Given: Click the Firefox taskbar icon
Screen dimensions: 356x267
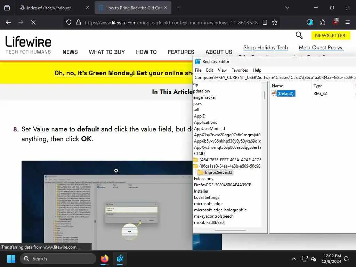Looking at the screenshot, I should 104,259.
